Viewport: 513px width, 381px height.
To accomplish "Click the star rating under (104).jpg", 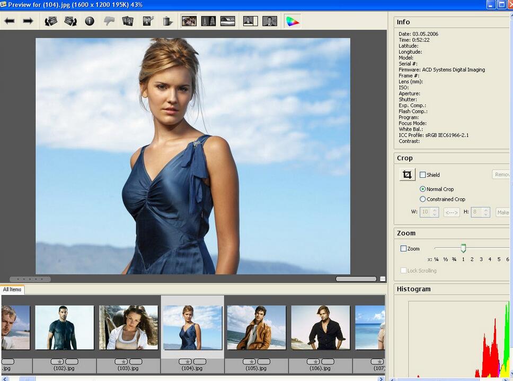I will click(x=185, y=361).
